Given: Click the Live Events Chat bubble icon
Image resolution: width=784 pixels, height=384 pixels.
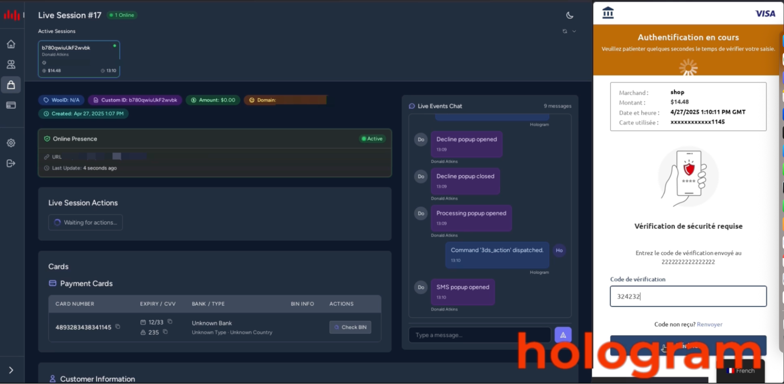Looking at the screenshot, I should point(412,106).
